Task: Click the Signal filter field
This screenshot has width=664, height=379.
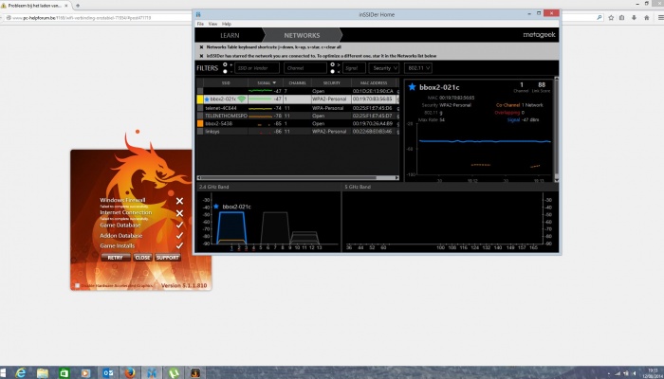Action: [354, 67]
